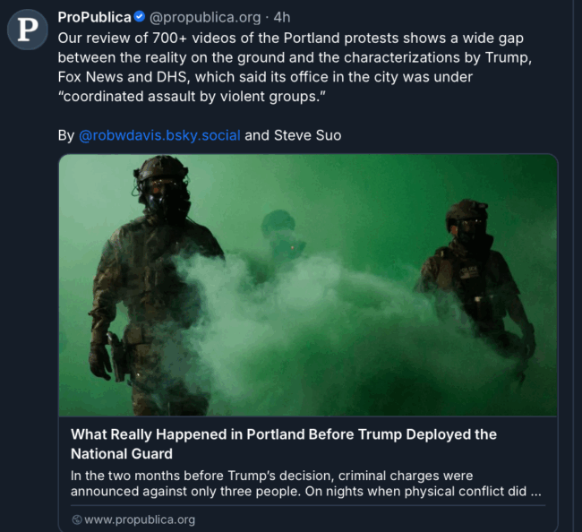Click the post text about 700+ videos

295,67
